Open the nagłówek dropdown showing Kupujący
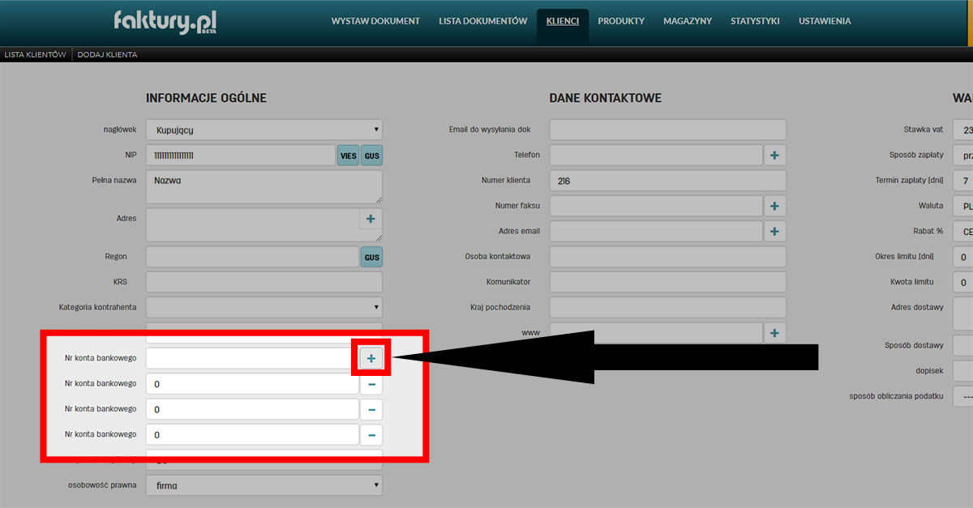This screenshot has height=508, width=973. pos(264,130)
